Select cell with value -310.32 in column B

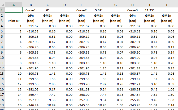click(x=31, y=31)
